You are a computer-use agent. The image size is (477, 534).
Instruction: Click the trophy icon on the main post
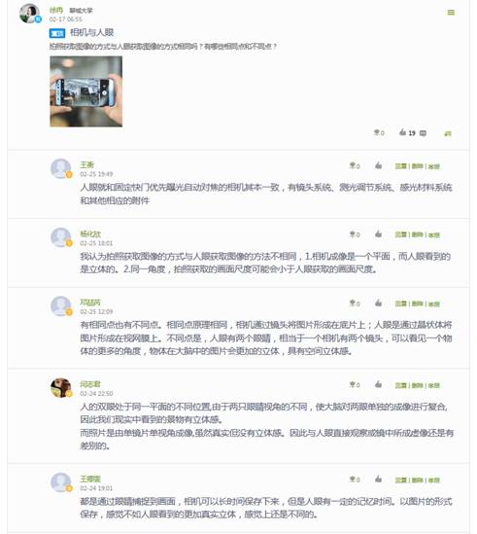coord(377,132)
